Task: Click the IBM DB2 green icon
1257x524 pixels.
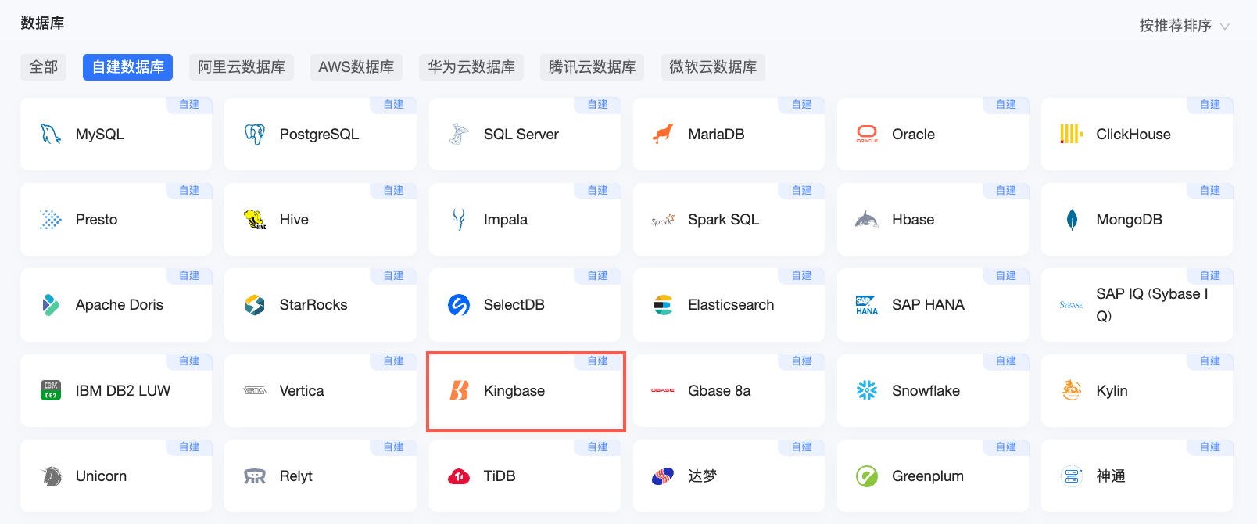Action: [x=51, y=390]
